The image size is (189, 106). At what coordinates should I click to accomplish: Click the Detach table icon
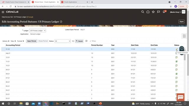click(x=87, y=41)
